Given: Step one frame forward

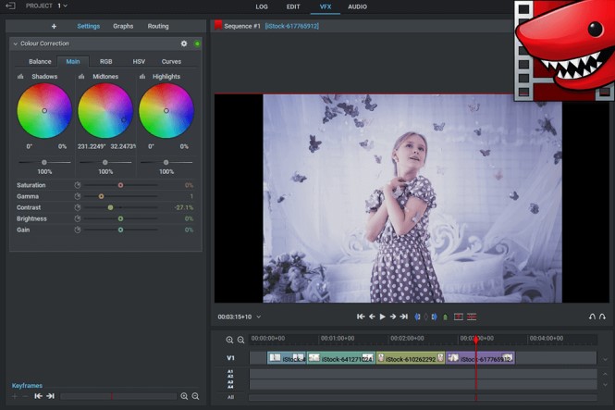Looking at the screenshot, I should (x=393, y=317).
